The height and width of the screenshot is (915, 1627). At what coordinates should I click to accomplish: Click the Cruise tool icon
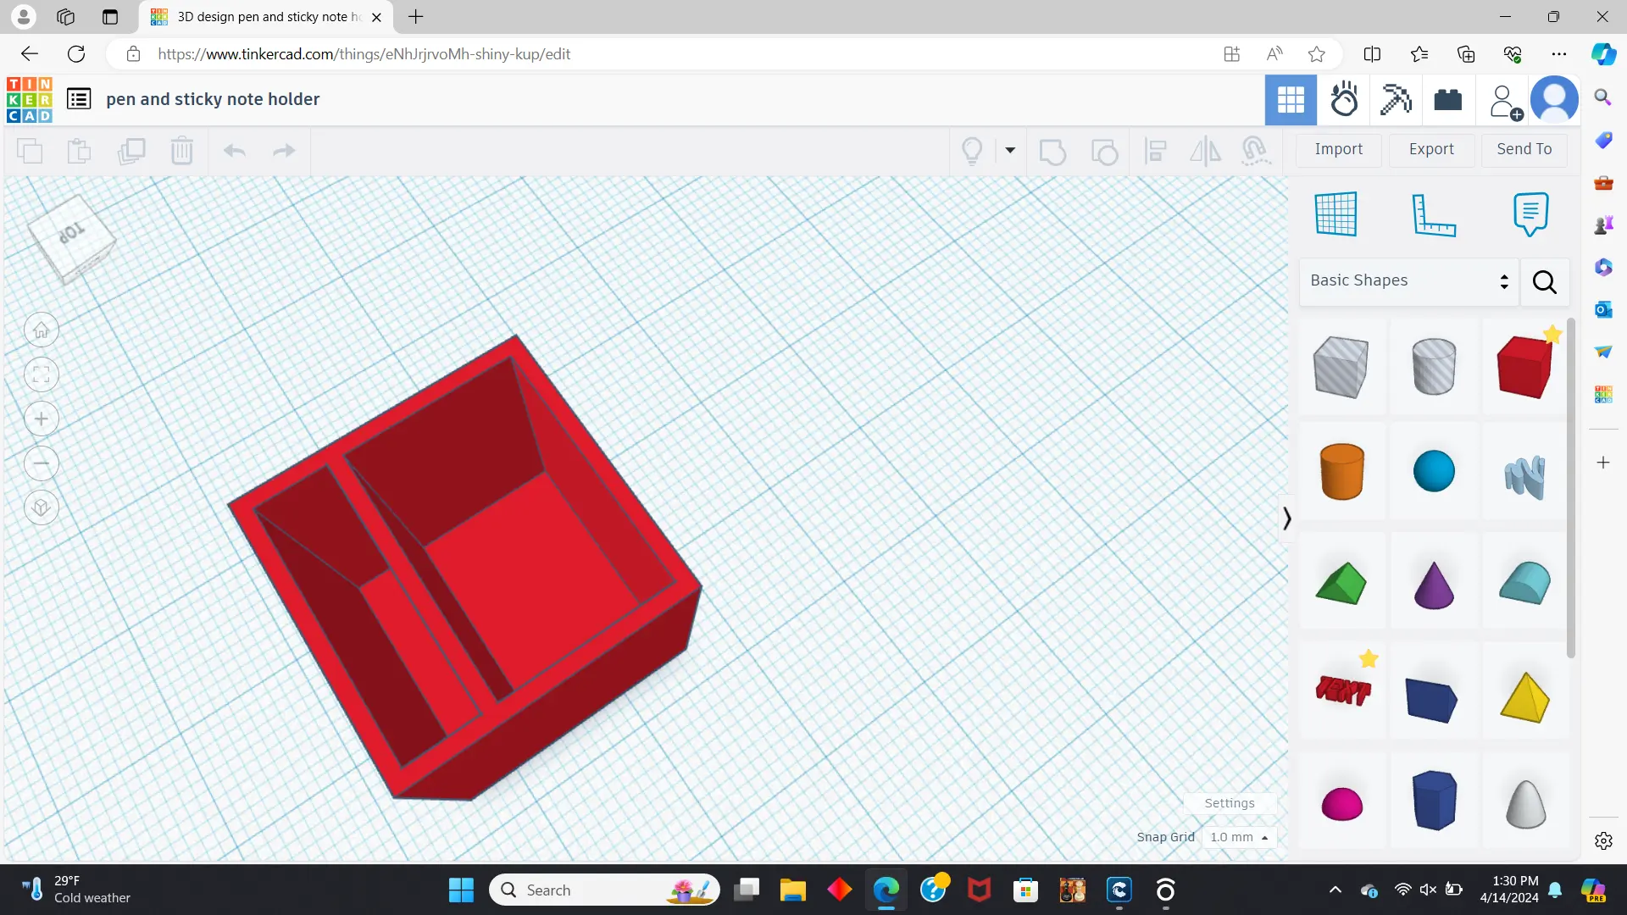1255,151
